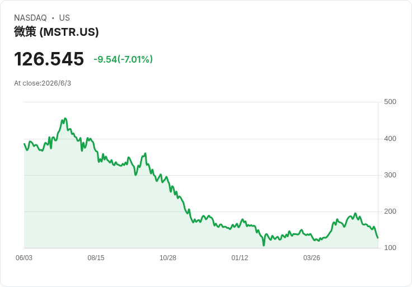The height and width of the screenshot is (287, 412).
Task: Click the US market label
Action: pyautogui.click(x=64, y=18)
